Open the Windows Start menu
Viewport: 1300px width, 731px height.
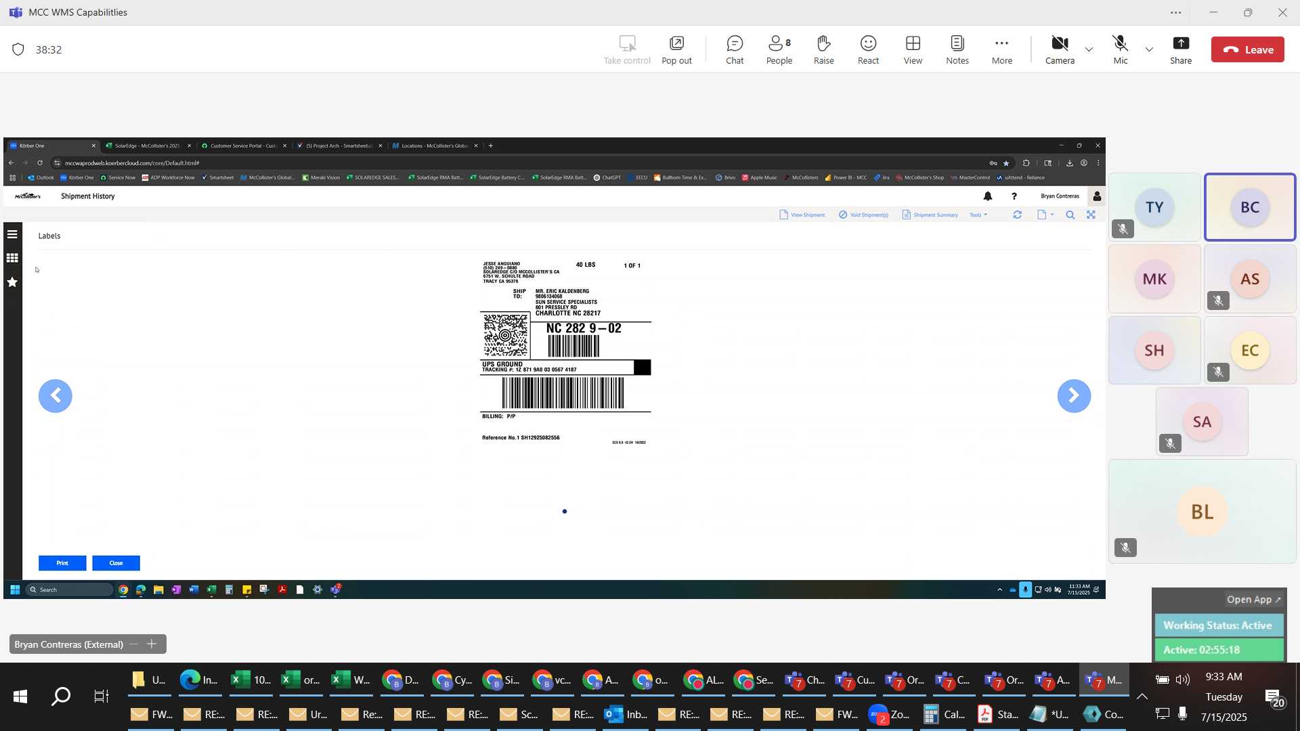(x=20, y=696)
